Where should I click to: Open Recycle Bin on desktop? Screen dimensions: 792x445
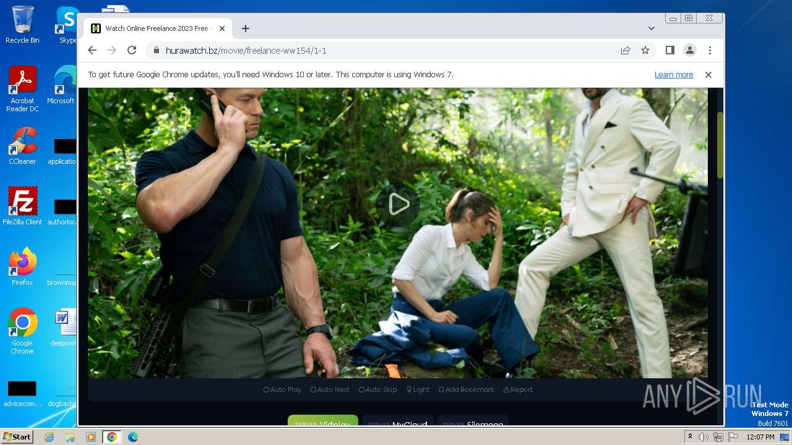point(22,25)
